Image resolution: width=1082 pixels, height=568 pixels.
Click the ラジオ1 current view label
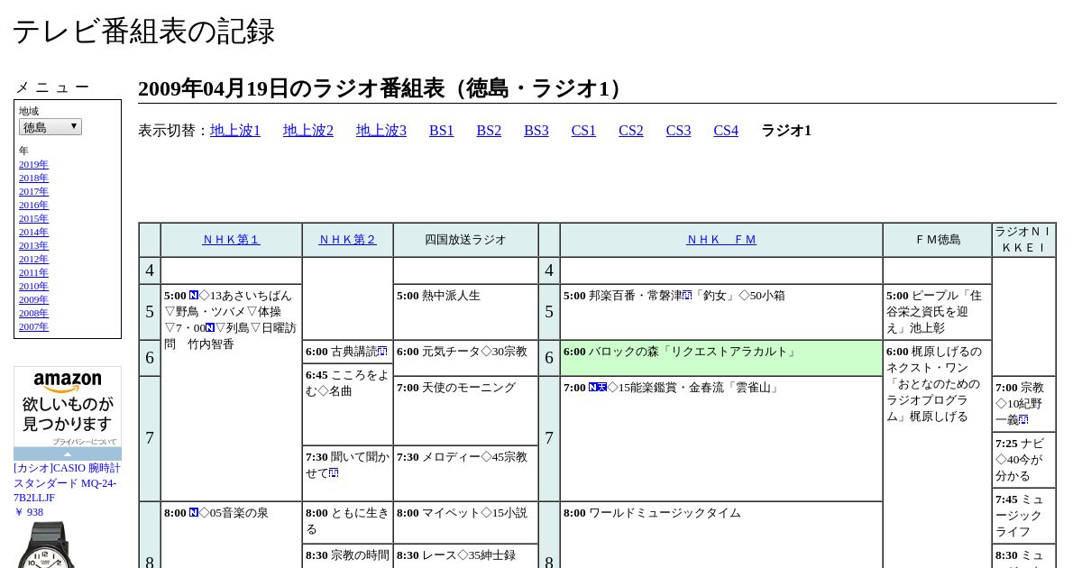click(x=786, y=131)
